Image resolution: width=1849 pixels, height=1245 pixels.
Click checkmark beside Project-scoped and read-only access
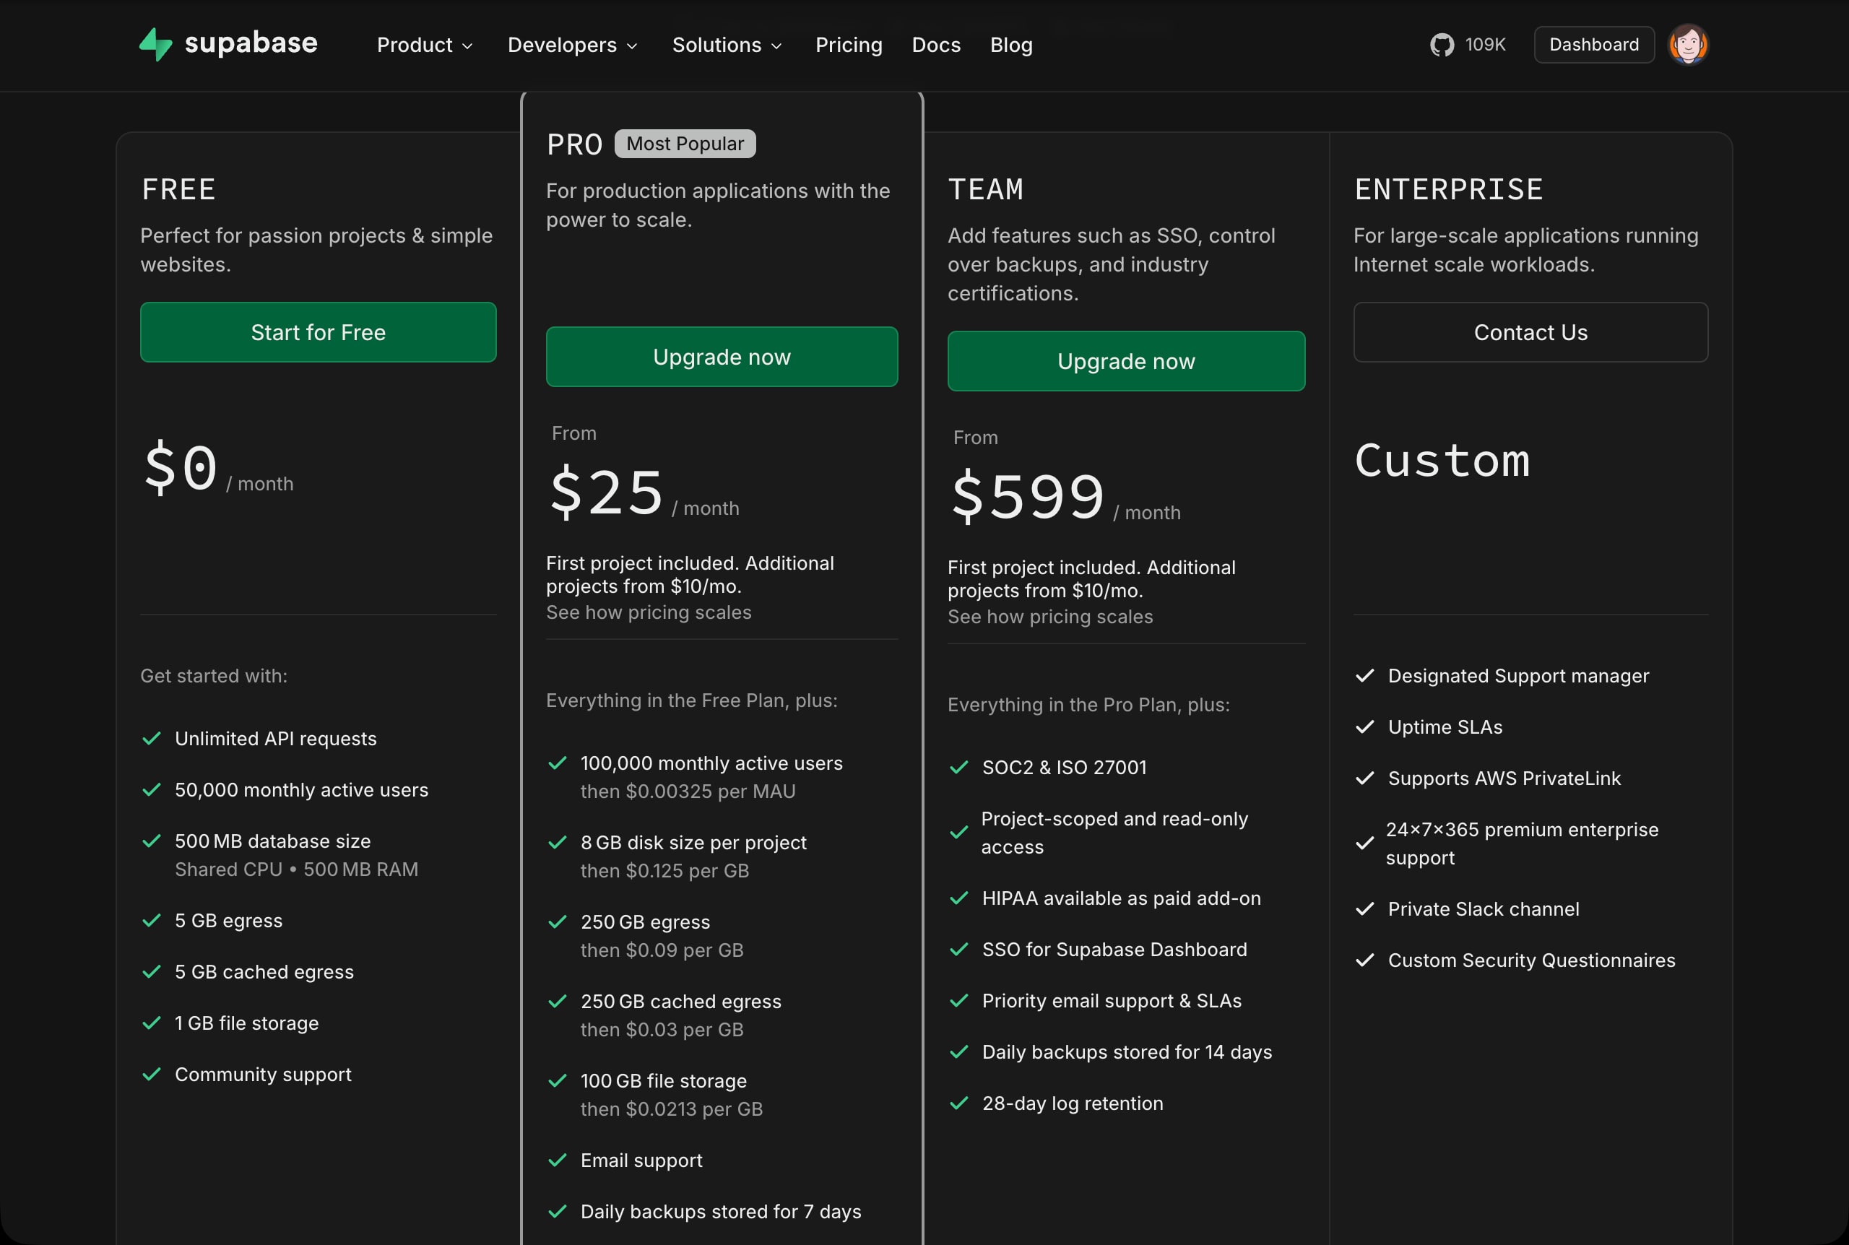959,832
